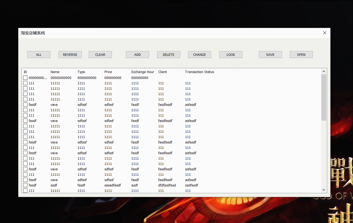Click the dfdfasdfasd client cell
Viewport: 353px width, 223px height.
pyautogui.click(x=167, y=185)
